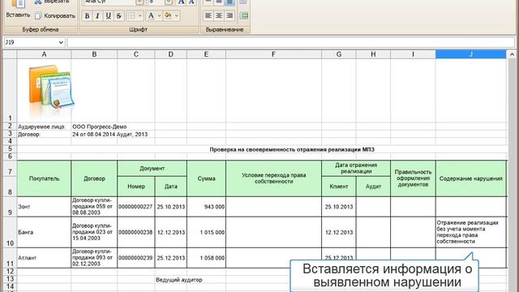This screenshot has width=519, height=292.
Task: Click document number '0000000239'
Action: tap(135, 258)
